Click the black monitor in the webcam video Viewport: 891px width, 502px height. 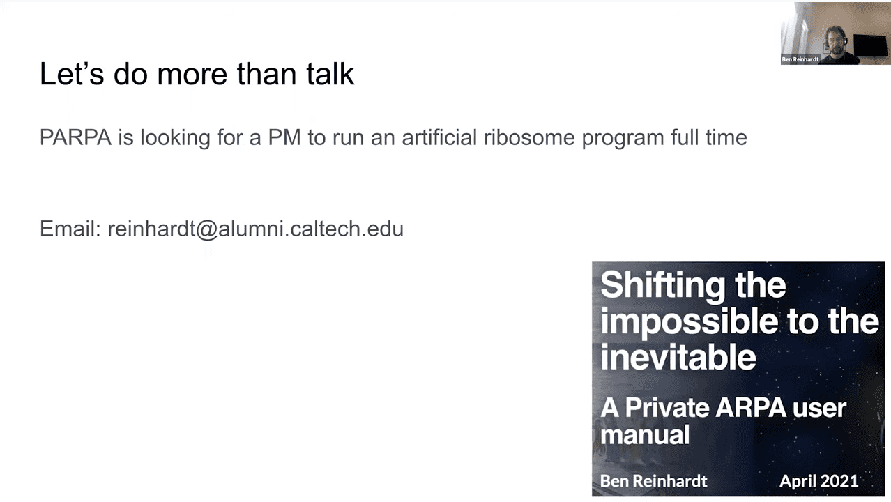(870, 45)
